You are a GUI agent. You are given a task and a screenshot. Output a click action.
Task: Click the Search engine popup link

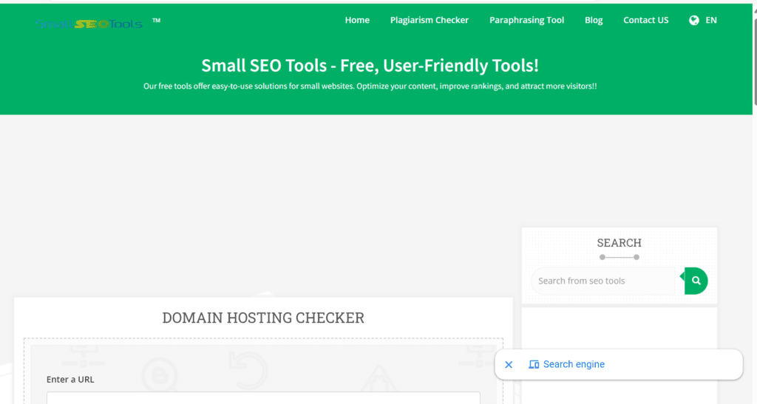point(574,364)
